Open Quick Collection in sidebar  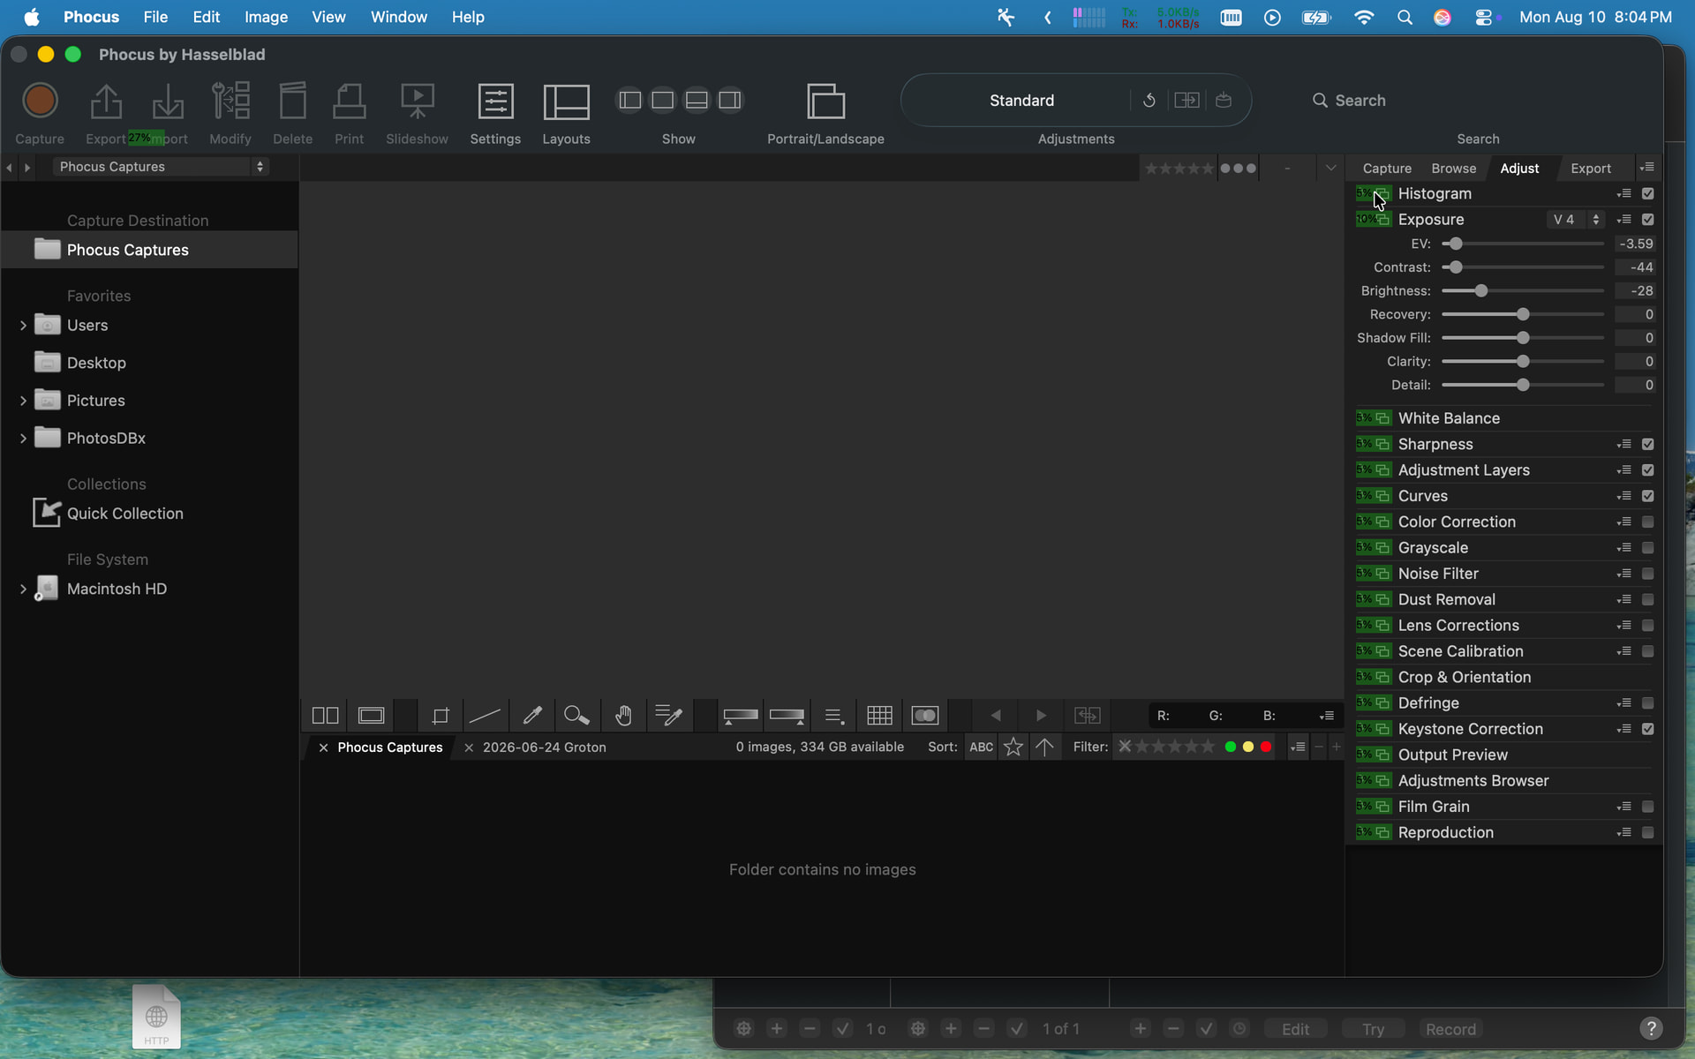coord(124,514)
